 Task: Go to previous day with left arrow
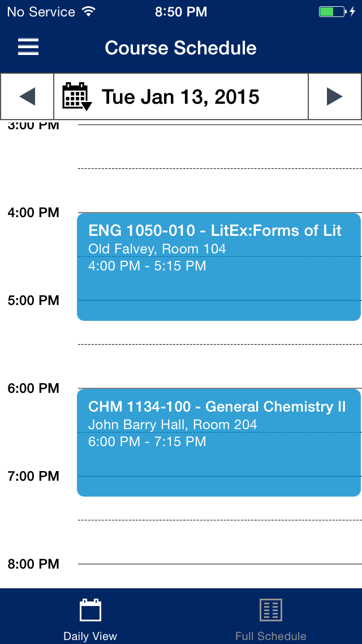[27, 97]
